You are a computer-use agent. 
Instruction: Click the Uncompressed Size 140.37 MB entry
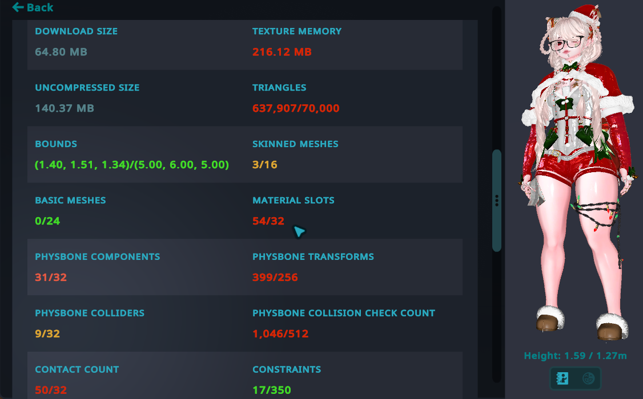click(65, 108)
